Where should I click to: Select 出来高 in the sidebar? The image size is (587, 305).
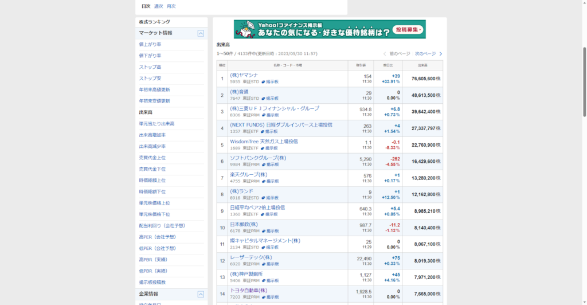pos(146,112)
